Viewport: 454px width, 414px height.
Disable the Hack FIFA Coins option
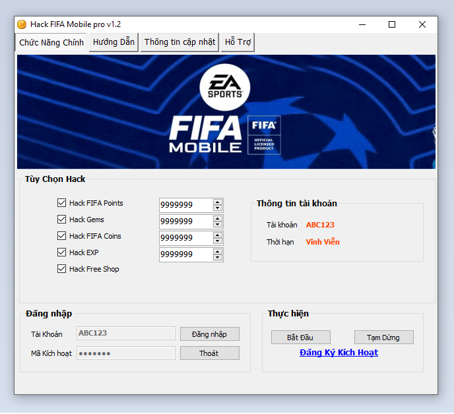pos(62,236)
